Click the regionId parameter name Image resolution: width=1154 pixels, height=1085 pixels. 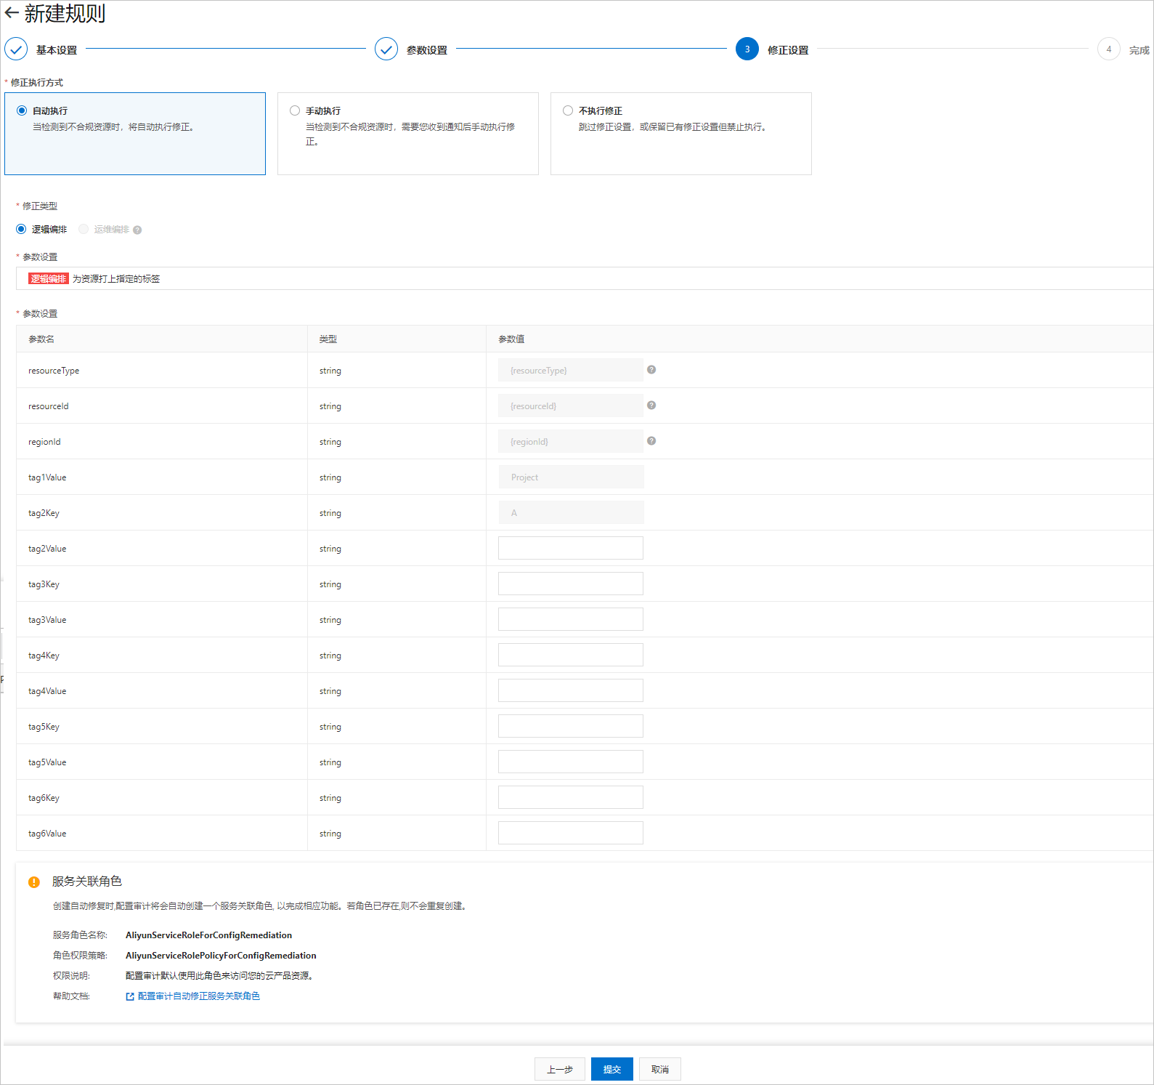[44, 442]
